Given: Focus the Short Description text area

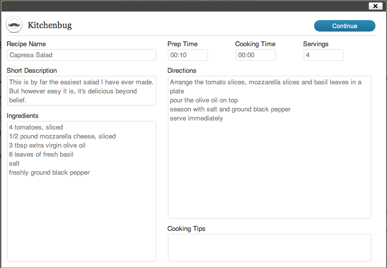Looking at the screenshot, I should [82, 91].
